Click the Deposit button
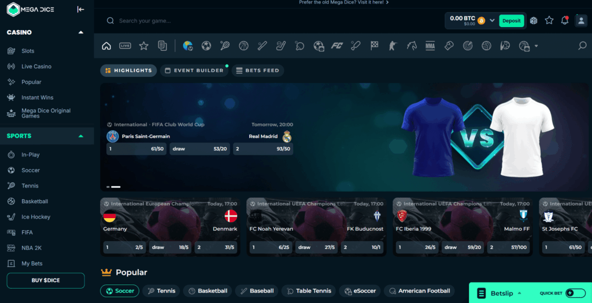 tap(512, 21)
